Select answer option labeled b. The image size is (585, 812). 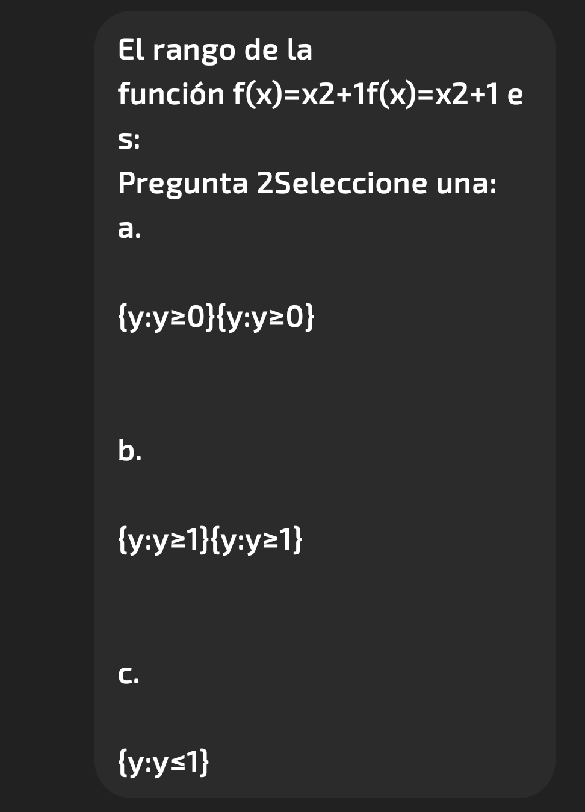pyautogui.click(x=130, y=451)
